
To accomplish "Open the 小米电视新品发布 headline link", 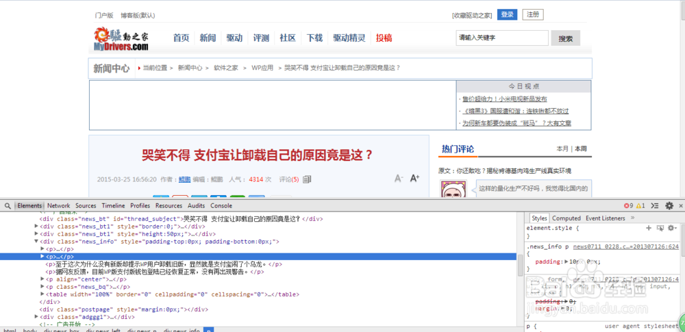I will [505, 99].
